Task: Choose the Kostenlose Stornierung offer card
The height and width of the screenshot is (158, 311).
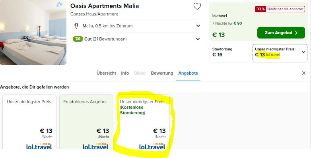Action: (x=143, y=122)
